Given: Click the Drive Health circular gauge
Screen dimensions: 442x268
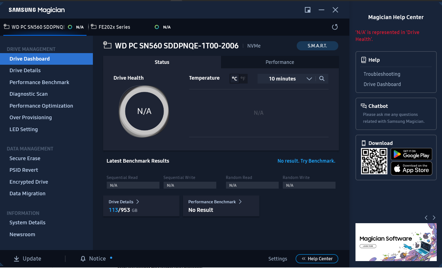Looking at the screenshot, I should click(144, 111).
